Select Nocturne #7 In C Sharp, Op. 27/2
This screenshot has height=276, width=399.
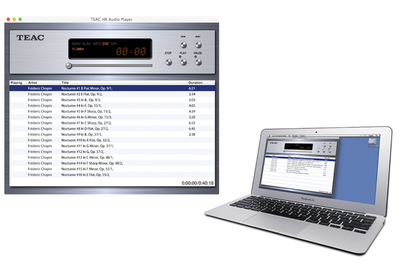coord(112,123)
